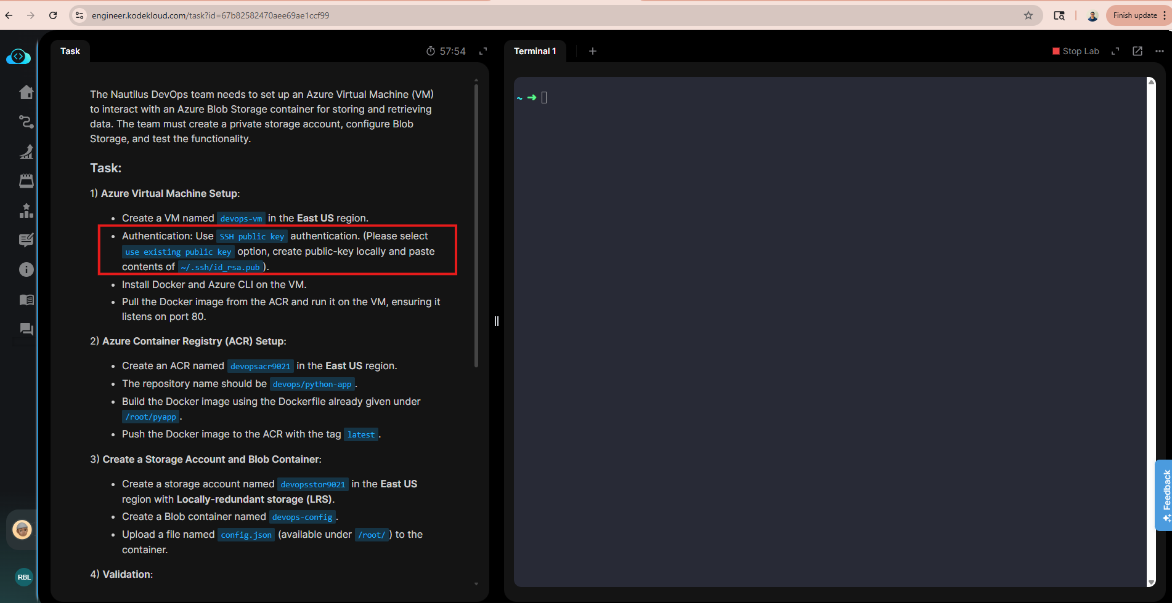
Task: Select the Task tab
Action: tap(70, 51)
